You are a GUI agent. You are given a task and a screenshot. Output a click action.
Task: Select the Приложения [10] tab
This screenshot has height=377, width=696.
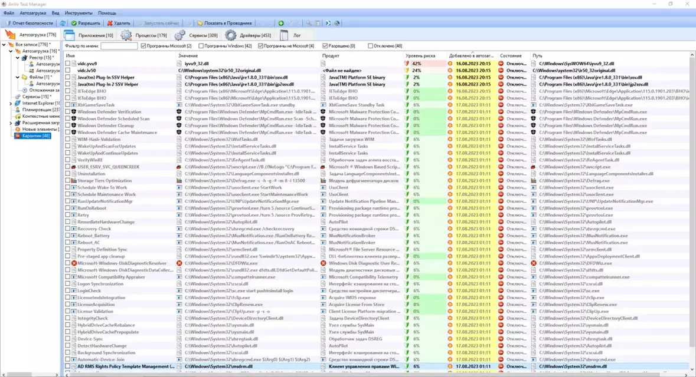pyautogui.click(x=89, y=35)
